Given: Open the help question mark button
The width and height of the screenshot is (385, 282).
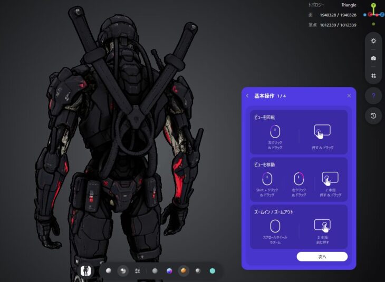Looking at the screenshot, I should pos(373,96).
